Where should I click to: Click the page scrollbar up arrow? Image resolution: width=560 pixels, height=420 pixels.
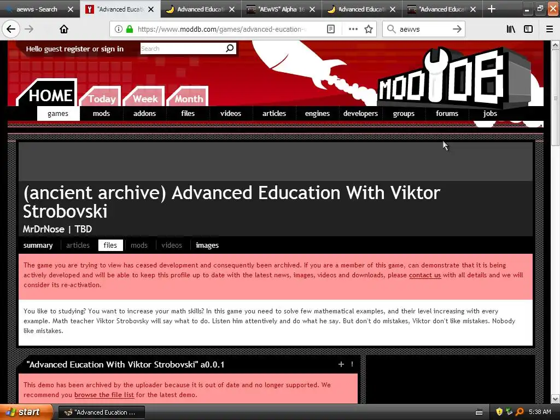[556, 45]
